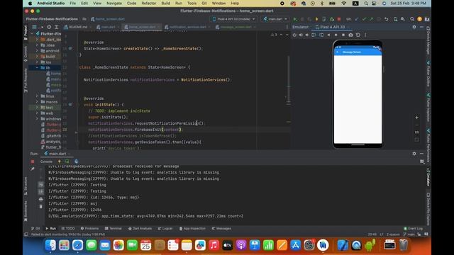Viewport: 454px width, 255px height.
Task: Select the _HomeScreenState class declaration line
Action: [x=135, y=67]
